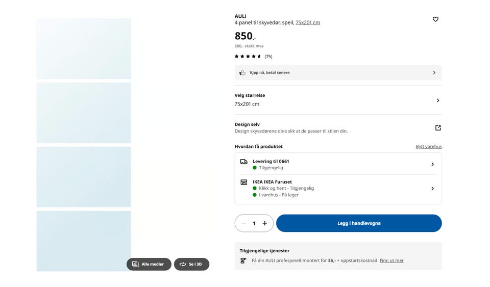Click the image gallery icon in Alle medier
Screen dimensions: 490x287
click(135, 264)
